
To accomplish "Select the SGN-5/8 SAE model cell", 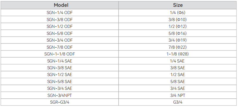I will click(x=60, y=81).
